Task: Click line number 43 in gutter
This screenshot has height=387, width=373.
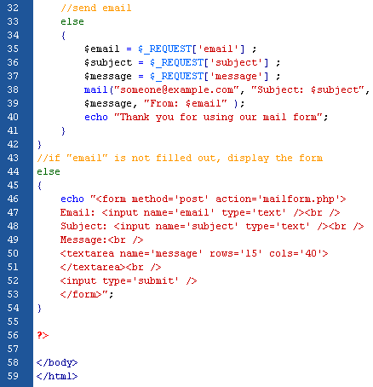Action: (x=13, y=158)
